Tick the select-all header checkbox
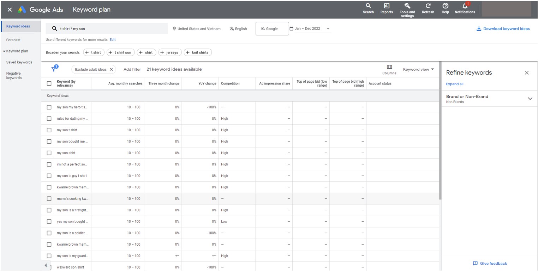 coord(49,83)
